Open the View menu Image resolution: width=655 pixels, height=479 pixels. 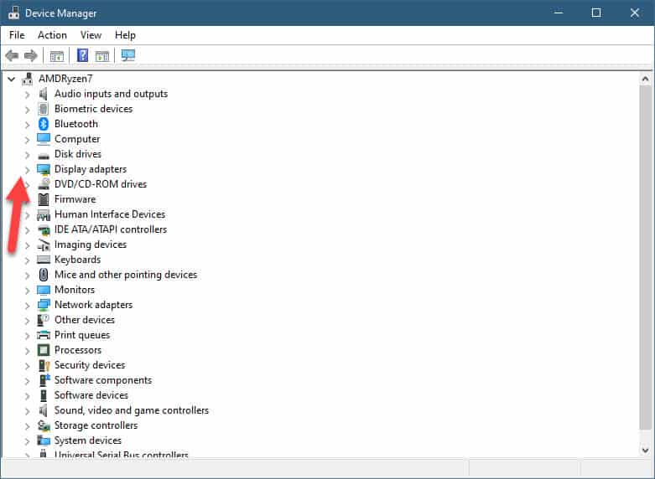pos(91,35)
